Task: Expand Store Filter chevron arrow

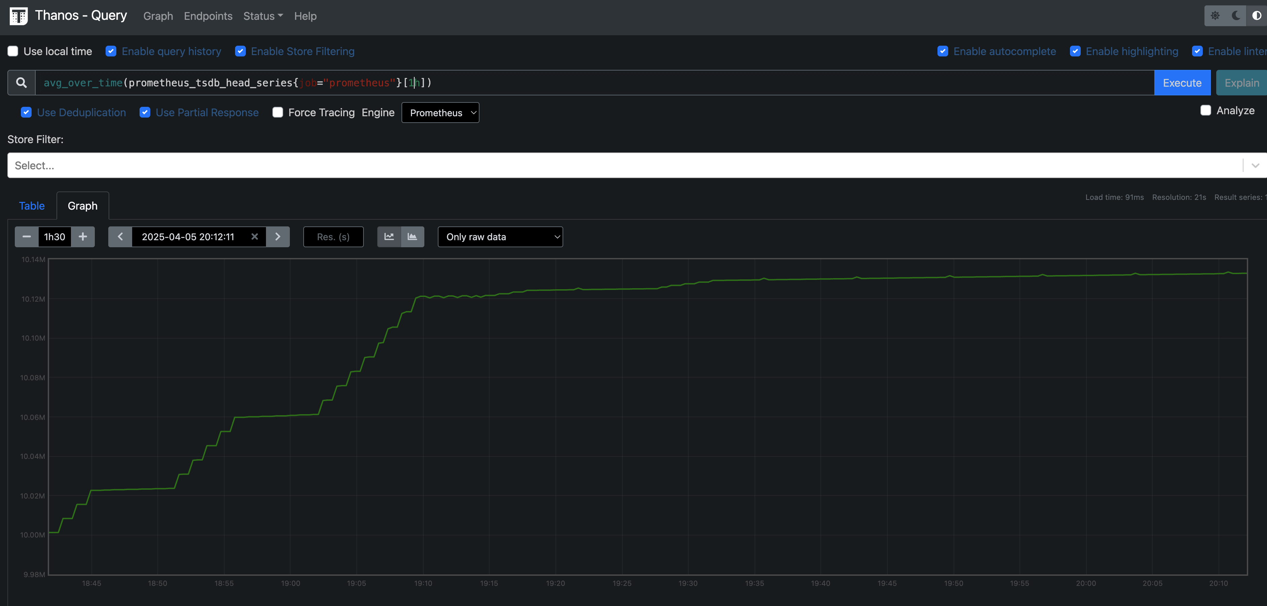Action: [1255, 165]
